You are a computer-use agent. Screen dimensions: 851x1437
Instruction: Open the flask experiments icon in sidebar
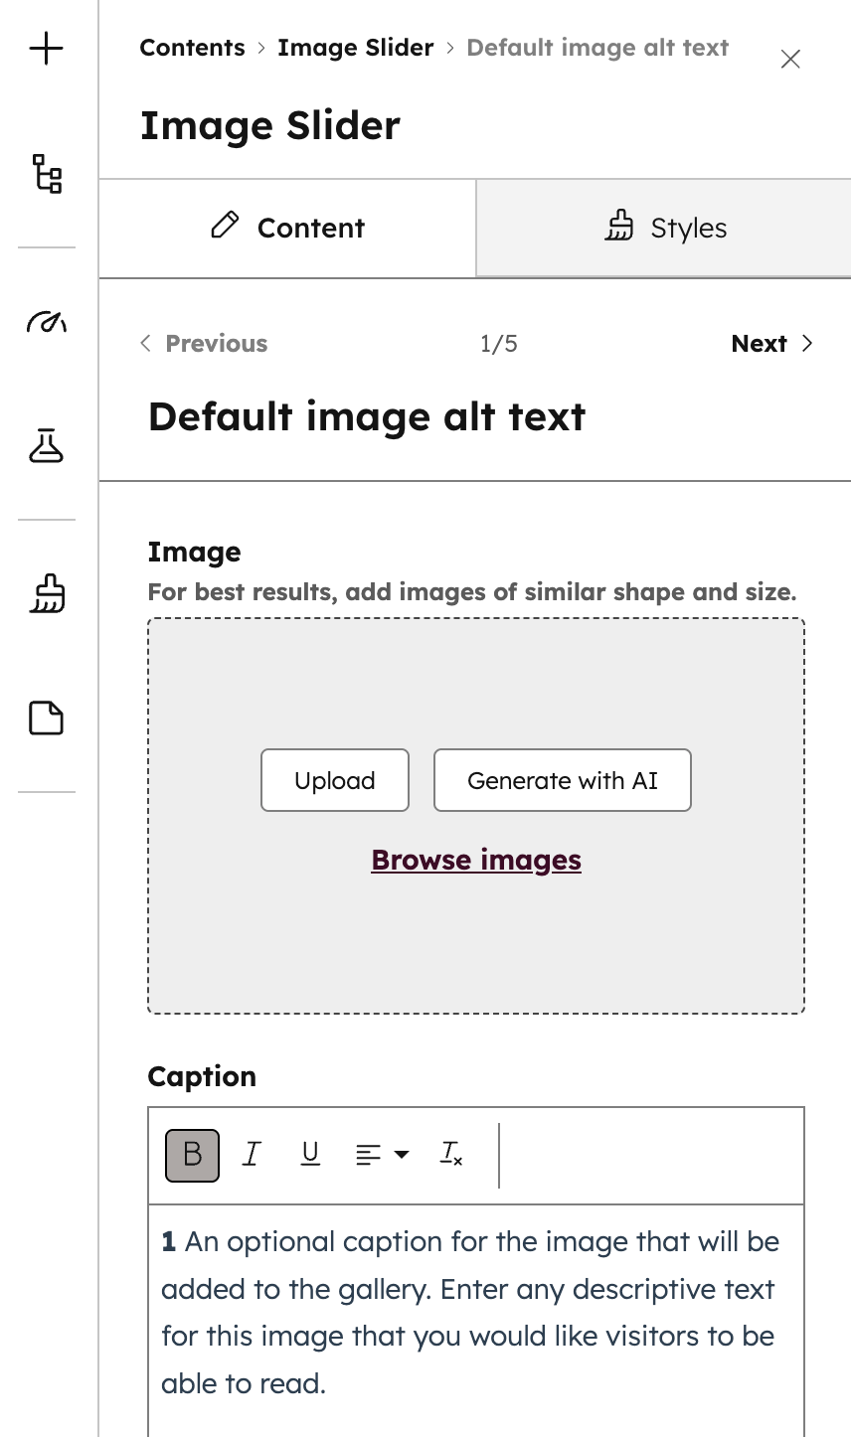pos(46,445)
